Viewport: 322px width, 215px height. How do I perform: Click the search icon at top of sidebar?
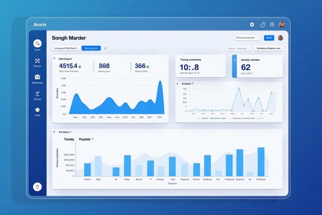(x=37, y=43)
